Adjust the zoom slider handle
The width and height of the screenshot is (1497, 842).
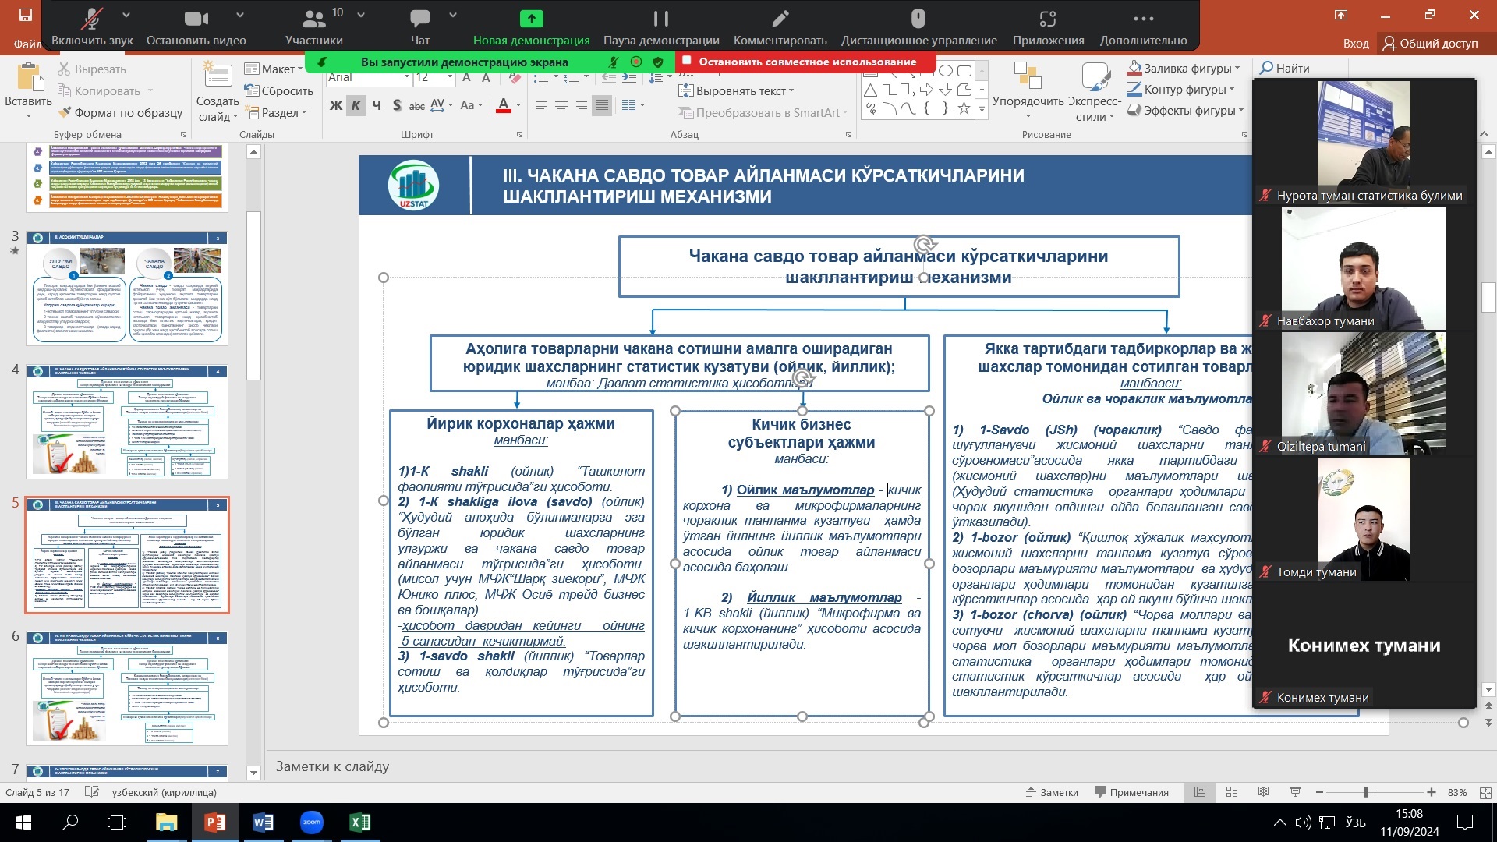(x=1366, y=792)
